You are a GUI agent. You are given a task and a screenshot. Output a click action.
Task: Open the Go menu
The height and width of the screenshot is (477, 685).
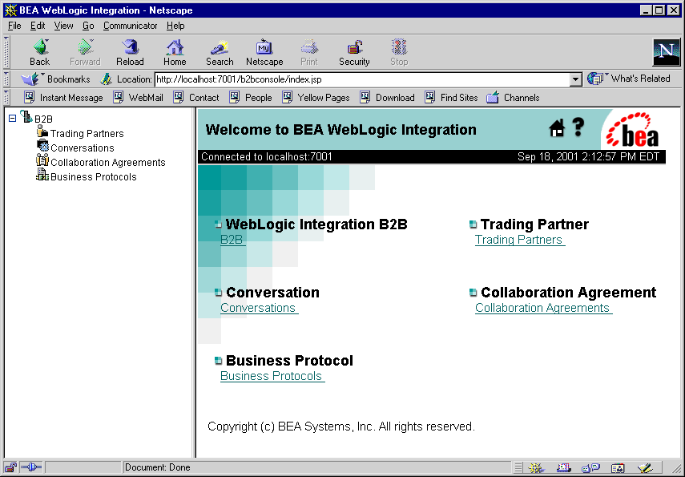tap(88, 26)
